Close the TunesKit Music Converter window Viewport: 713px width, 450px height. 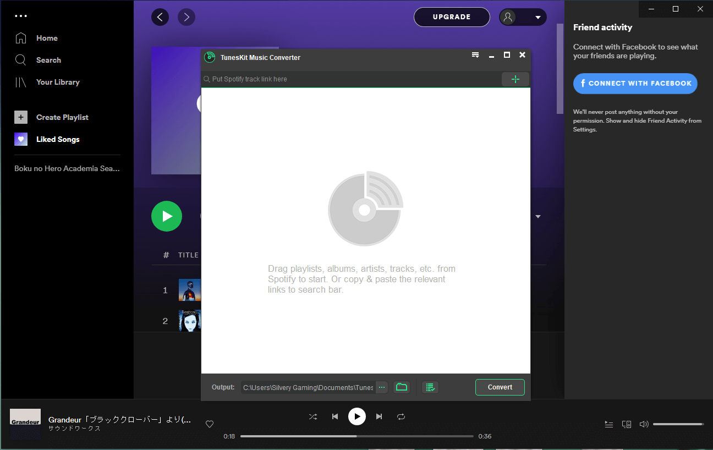(522, 55)
